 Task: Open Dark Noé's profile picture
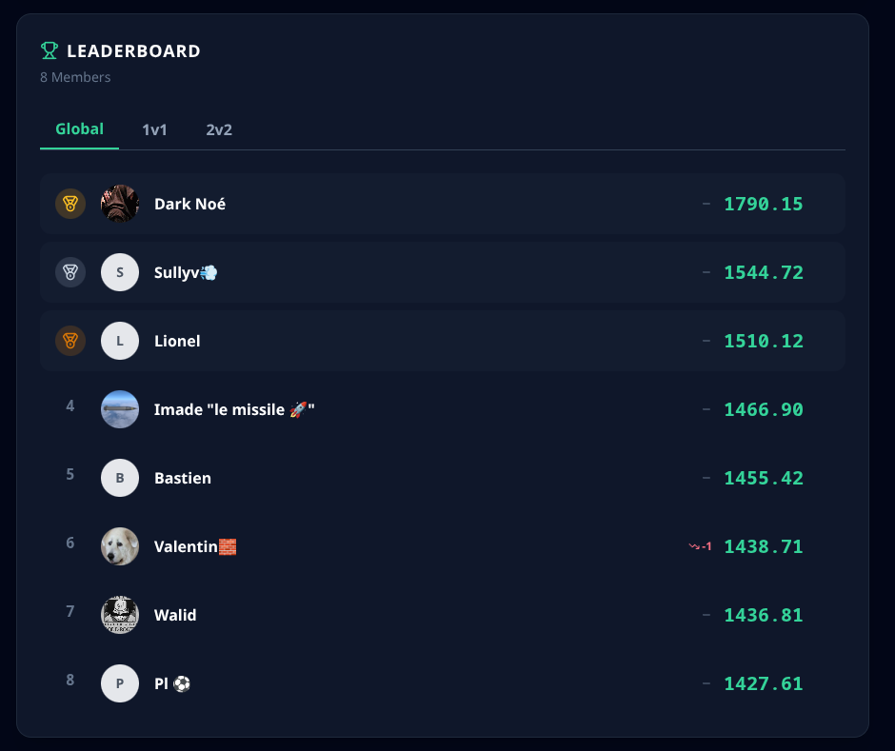(120, 204)
